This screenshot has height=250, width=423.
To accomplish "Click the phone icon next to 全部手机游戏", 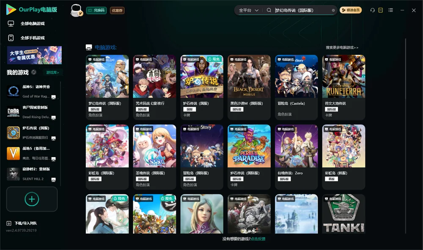I will pyautogui.click(x=11, y=38).
